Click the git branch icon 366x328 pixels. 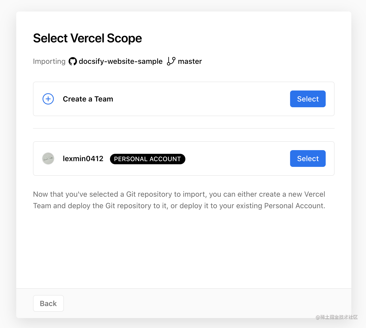171,61
